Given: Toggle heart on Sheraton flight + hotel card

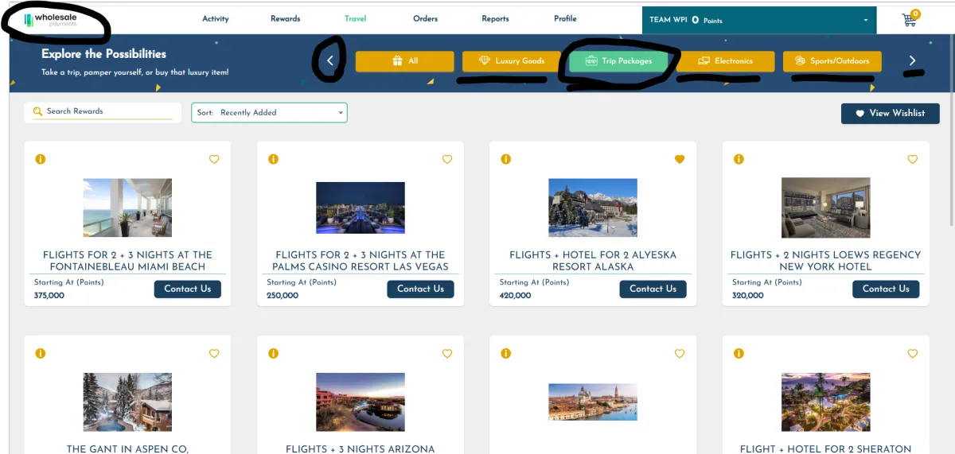Looking at the screenshot, I should 912,353.
